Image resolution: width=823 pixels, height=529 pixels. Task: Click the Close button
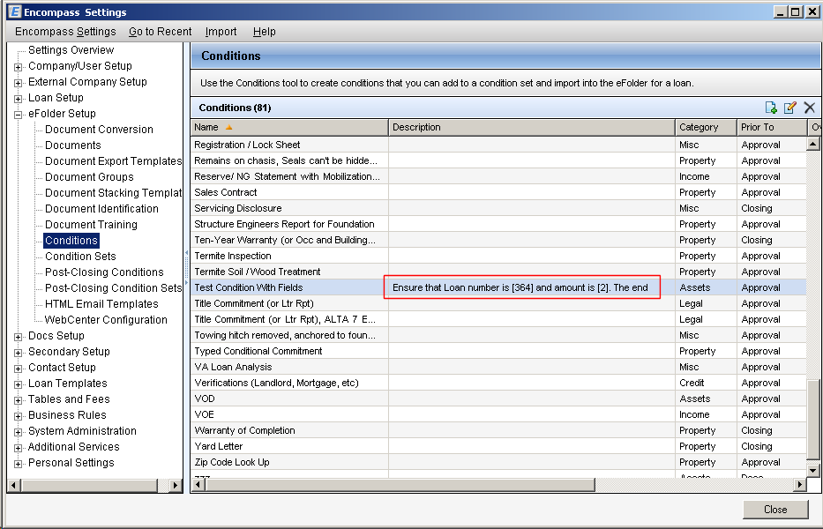coord(775,510)
